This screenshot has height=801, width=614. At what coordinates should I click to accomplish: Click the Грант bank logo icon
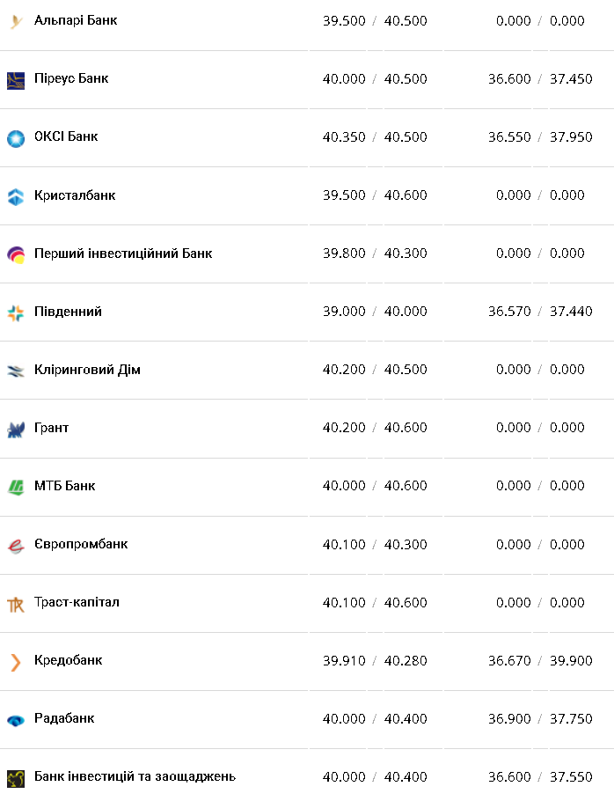tap(16, 430)
